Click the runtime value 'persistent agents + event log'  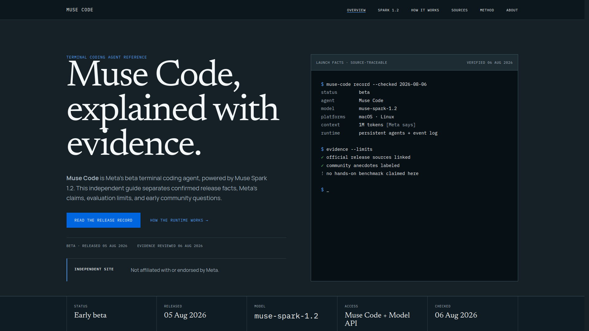point(398,133)
